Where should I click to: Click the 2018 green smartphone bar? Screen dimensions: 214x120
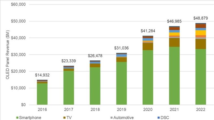[95, 86]
